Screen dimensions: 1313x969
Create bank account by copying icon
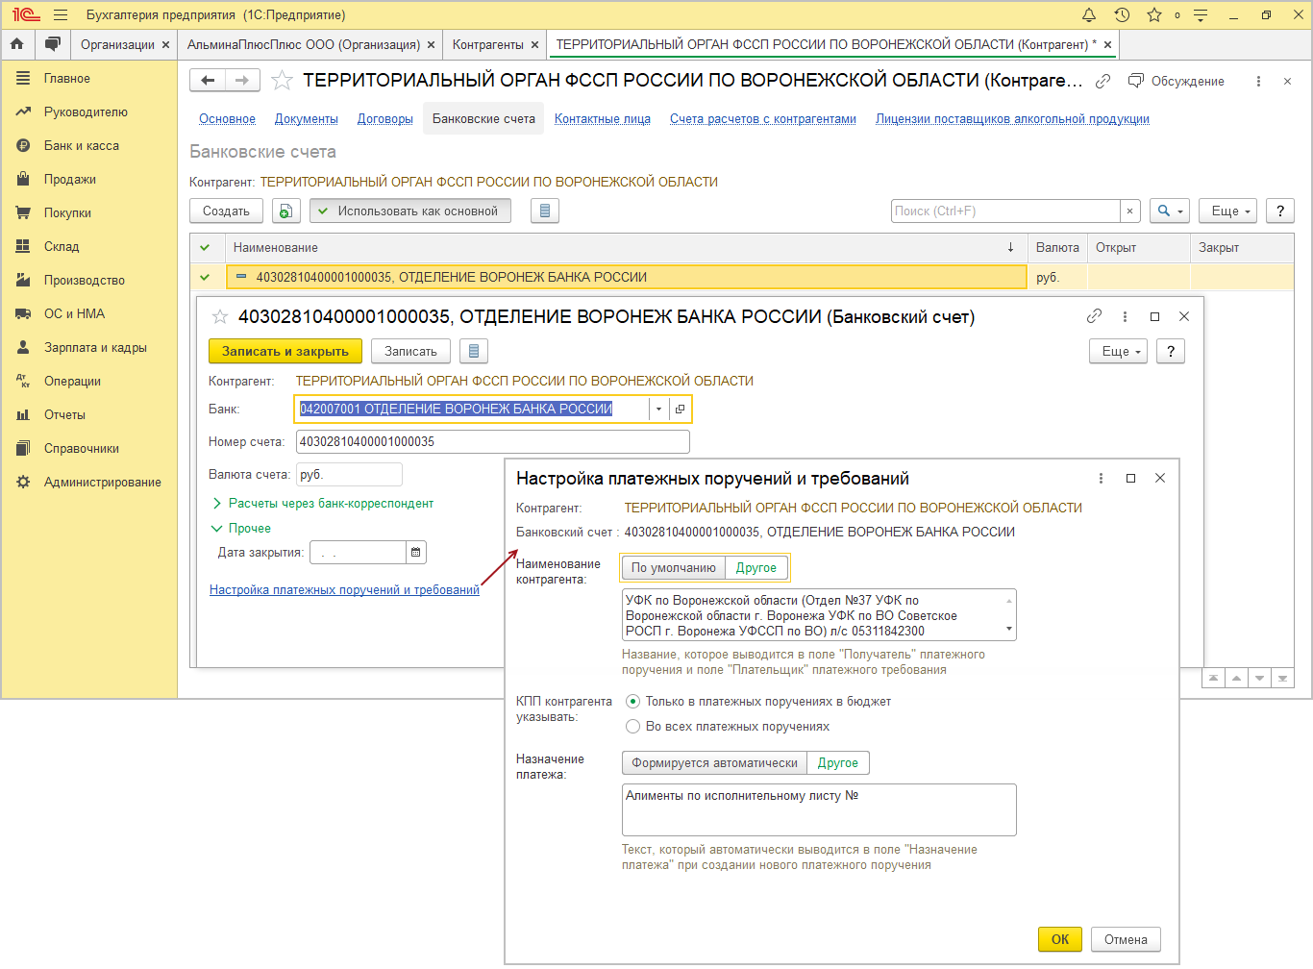[285, 211]
